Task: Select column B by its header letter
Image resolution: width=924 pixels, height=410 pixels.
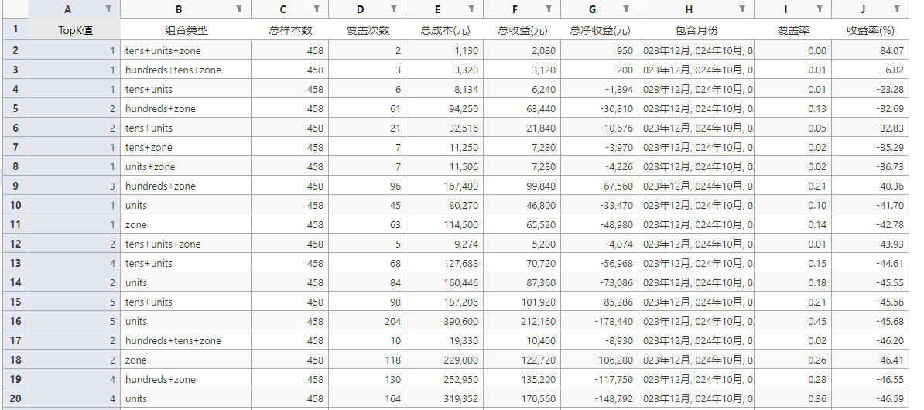Action: (x=179, y=9)
